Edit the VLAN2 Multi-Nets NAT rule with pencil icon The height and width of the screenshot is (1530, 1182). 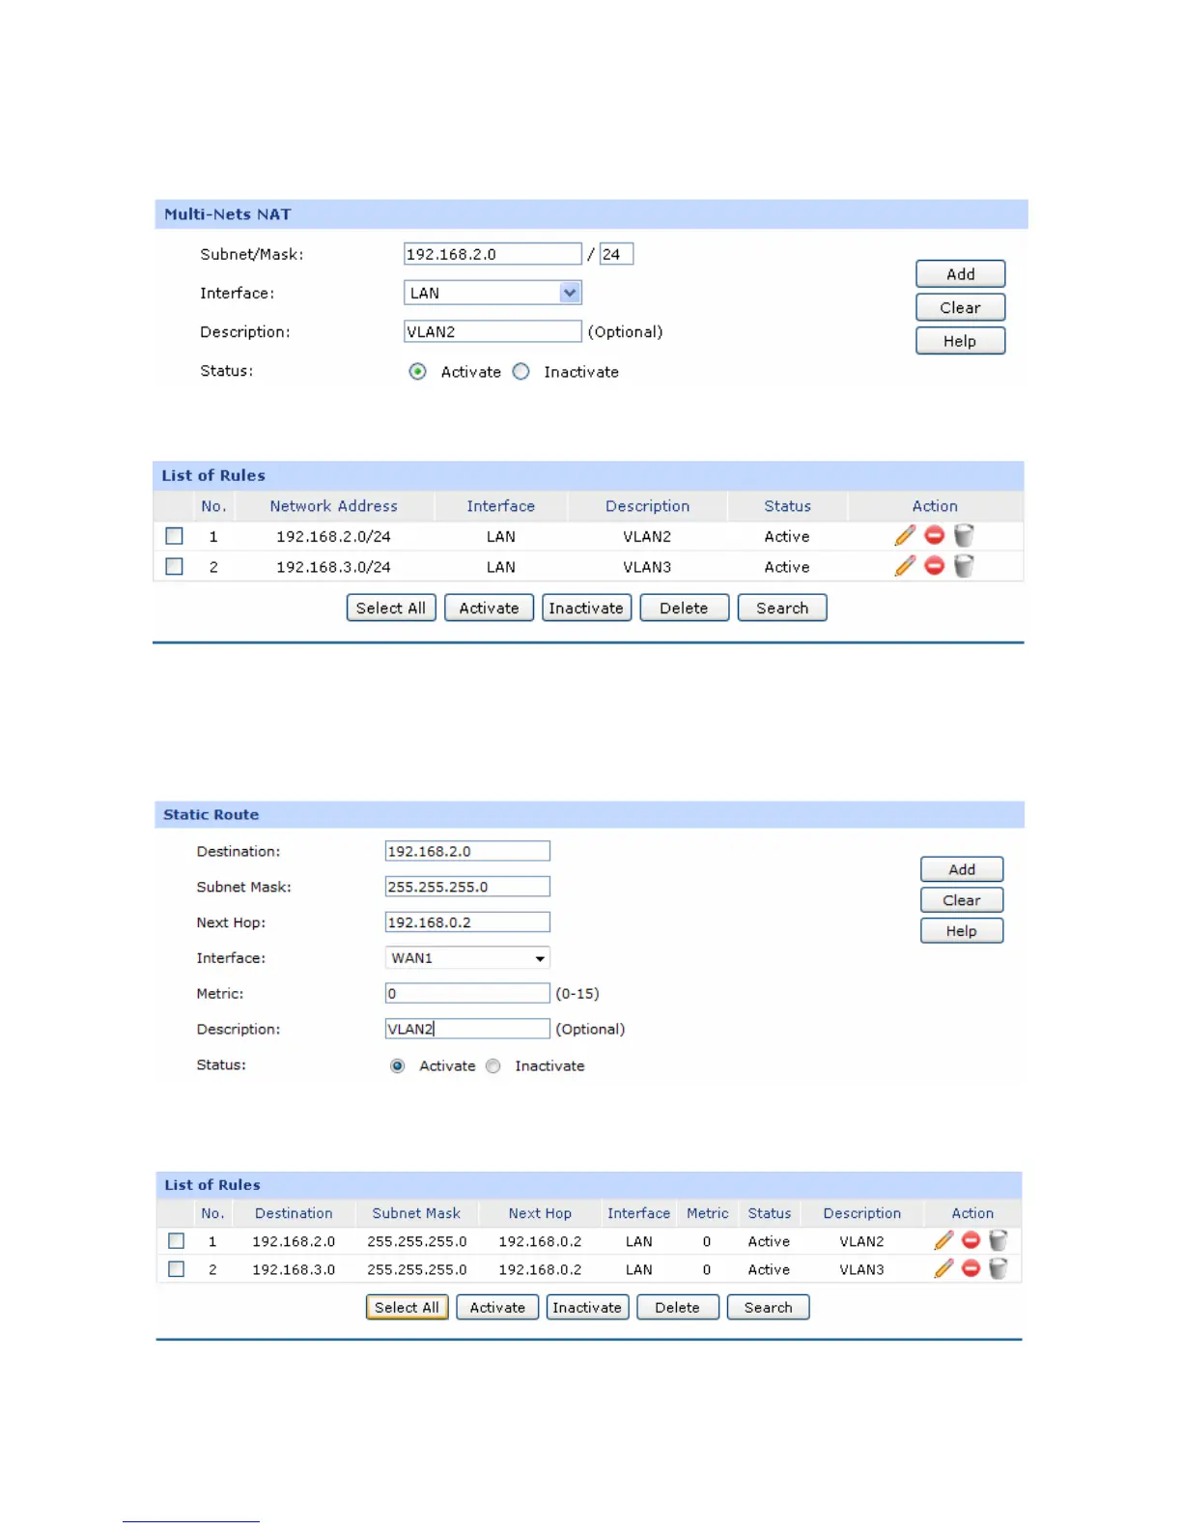[905, 535]
